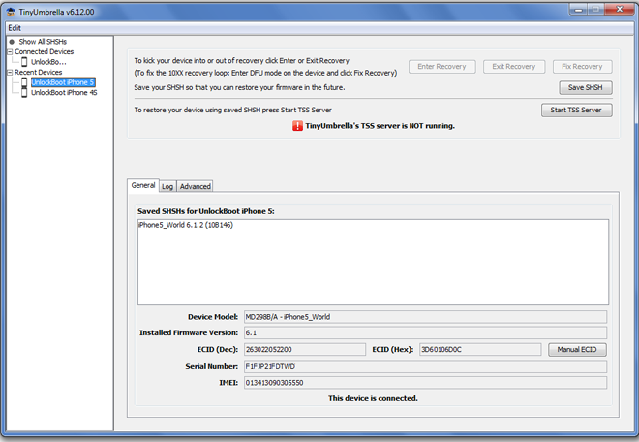Select saved SHSH iPhone5_World 6.1.2 entry
The height and width of the screenshot is (442, 639).
tap(186, 225)
